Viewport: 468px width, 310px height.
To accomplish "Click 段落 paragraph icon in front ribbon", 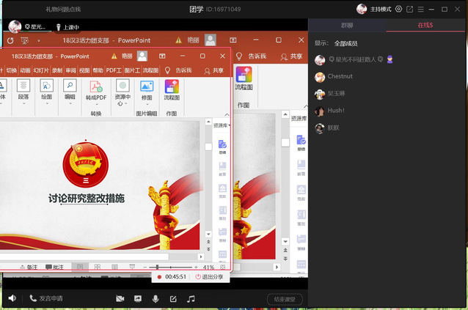I will point(23,86).
